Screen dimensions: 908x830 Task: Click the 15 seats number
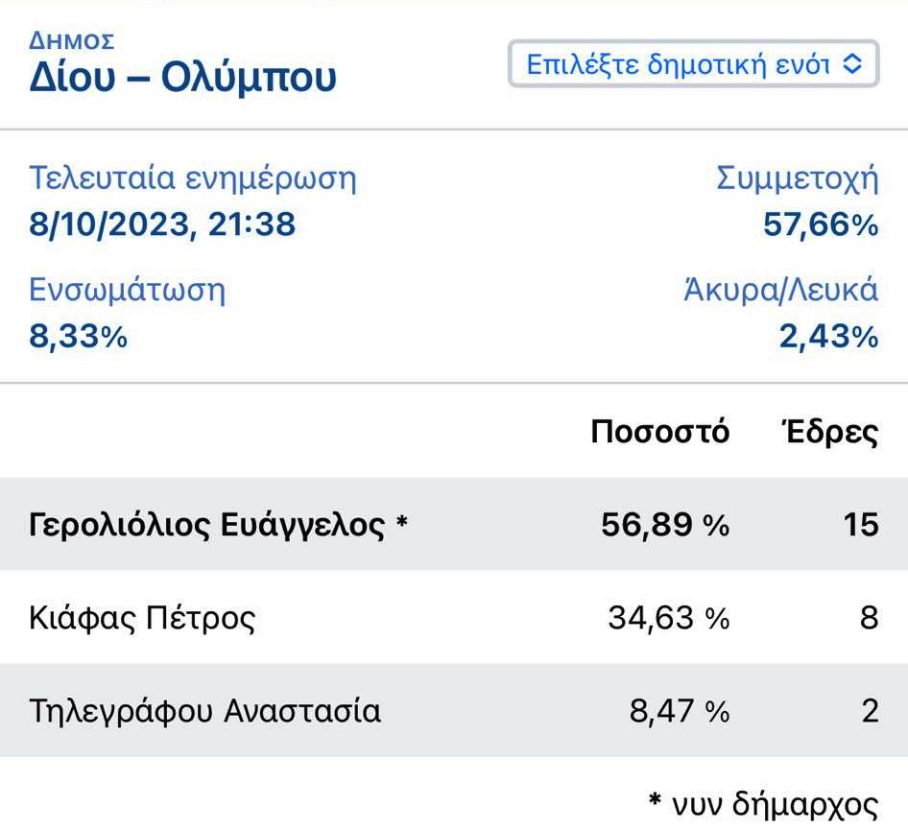click(861, 525)
